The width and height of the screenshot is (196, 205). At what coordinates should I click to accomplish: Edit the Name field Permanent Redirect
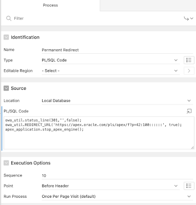point(117,50)
